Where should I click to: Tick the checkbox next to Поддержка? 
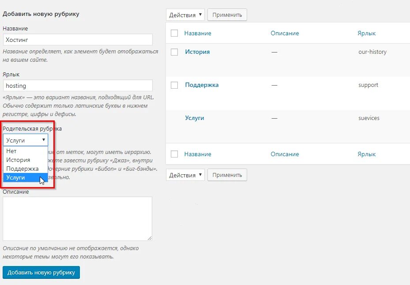[174, 85]
